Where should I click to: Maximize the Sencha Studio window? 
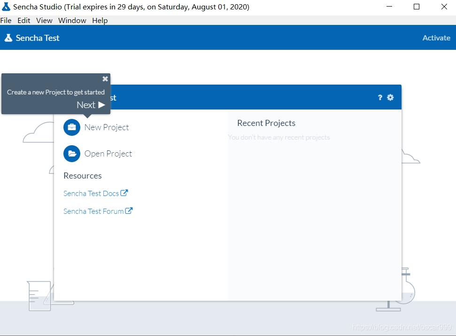pos(417,7)
